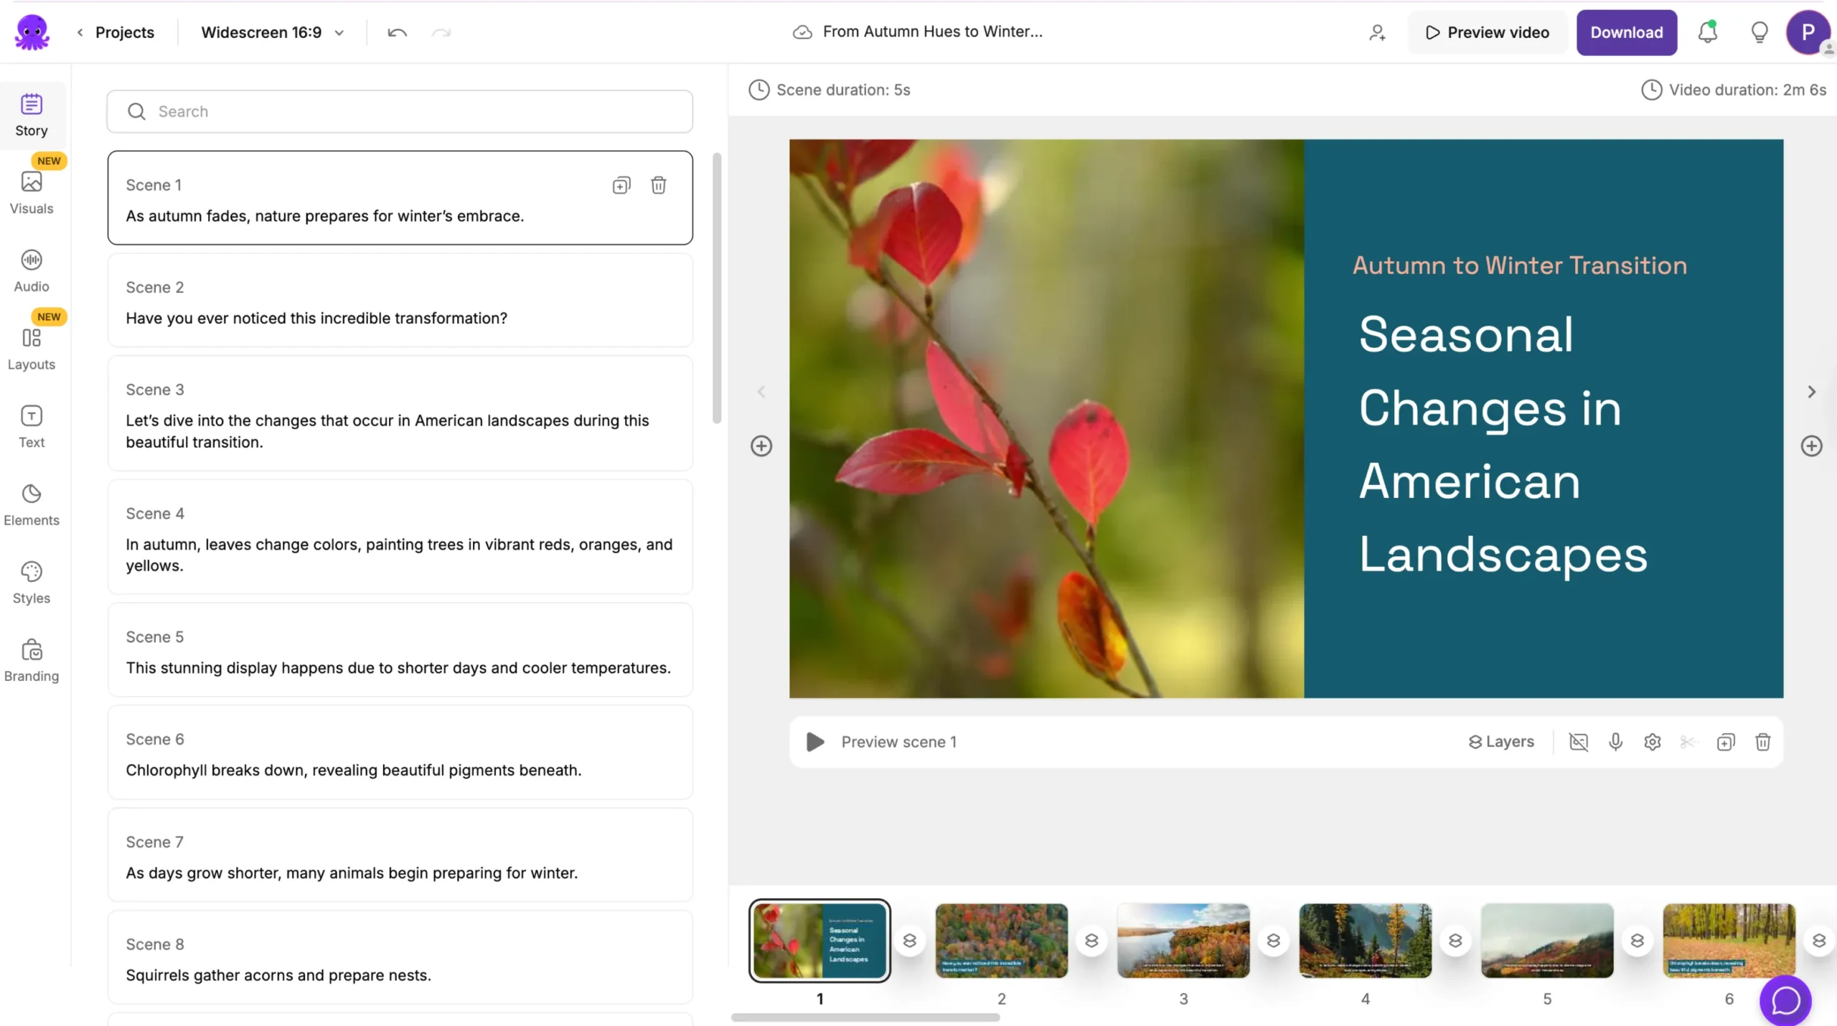Viewport: 1837px width, 1026px height.
Task: Open notifications from the bell icon
Action: (1709, 32)
